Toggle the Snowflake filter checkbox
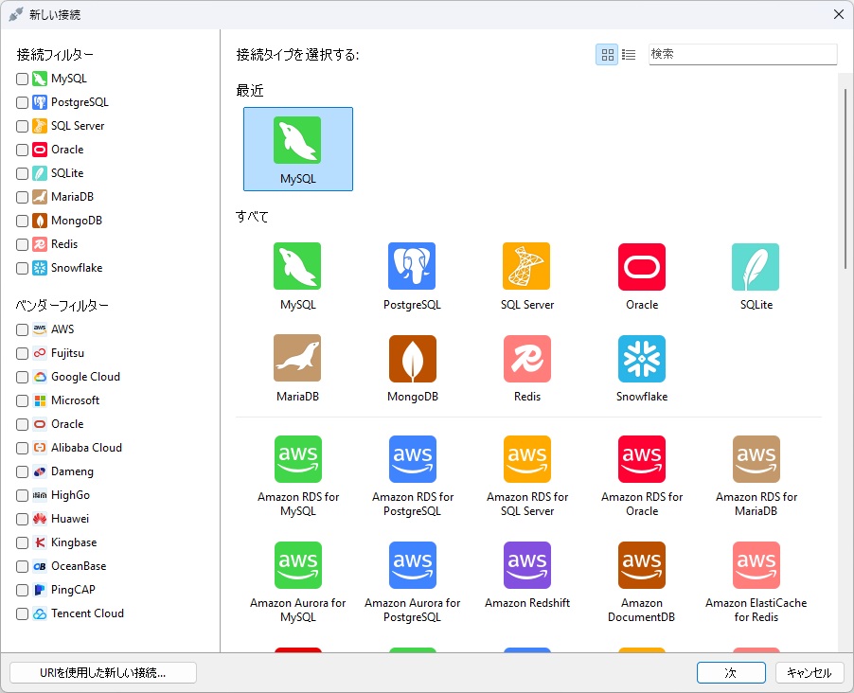Image resolution: width=854 pixels, height=693 pixels. pyautogui.click(x=23, y=269)
